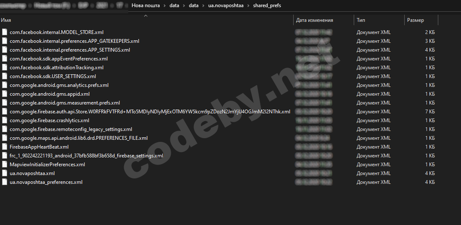Select MapviewInitializerPreferences.xml file name
This screenshot has height=225, width=461.
(47, 164)
